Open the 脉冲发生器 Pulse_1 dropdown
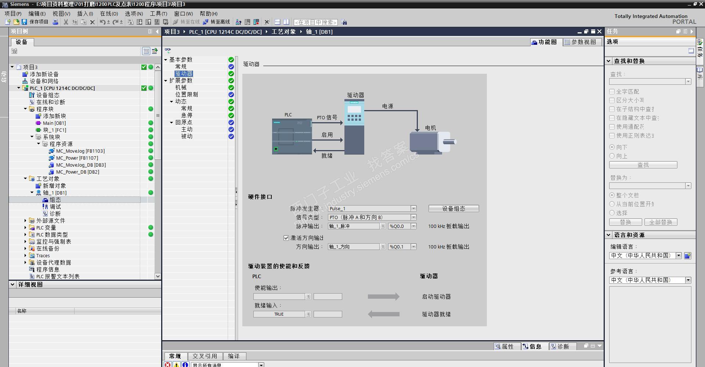 pyautogui.click(x=413, y=208)
